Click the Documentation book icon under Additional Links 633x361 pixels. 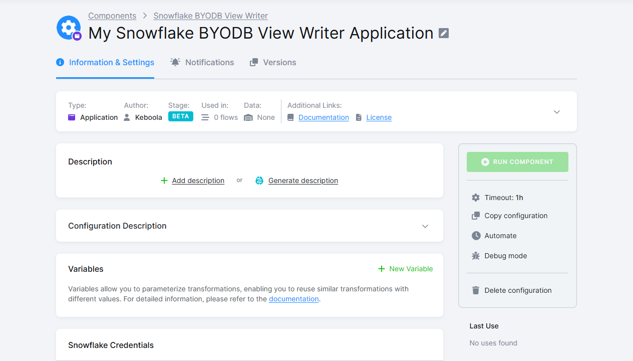point(291,117)
